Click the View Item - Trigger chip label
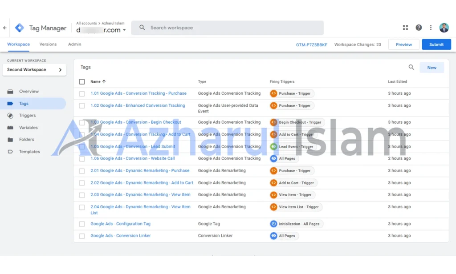Screen dimensions: 456x274 pyautogui.click(x=295, y=195)
